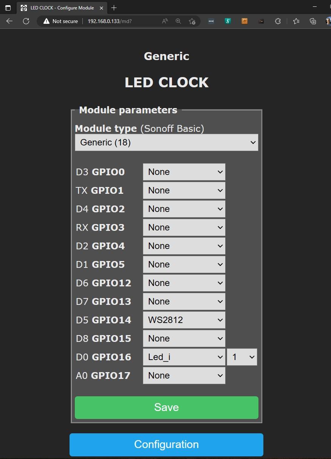Viewport: 331px width, 459px height.
Task: Open the Module type Generic (18) dropdown
Action: tap(166, 142)
